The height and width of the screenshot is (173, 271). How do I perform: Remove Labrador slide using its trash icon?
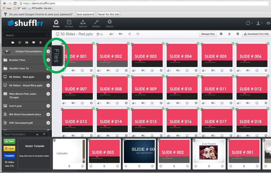[x=69, y=166]
